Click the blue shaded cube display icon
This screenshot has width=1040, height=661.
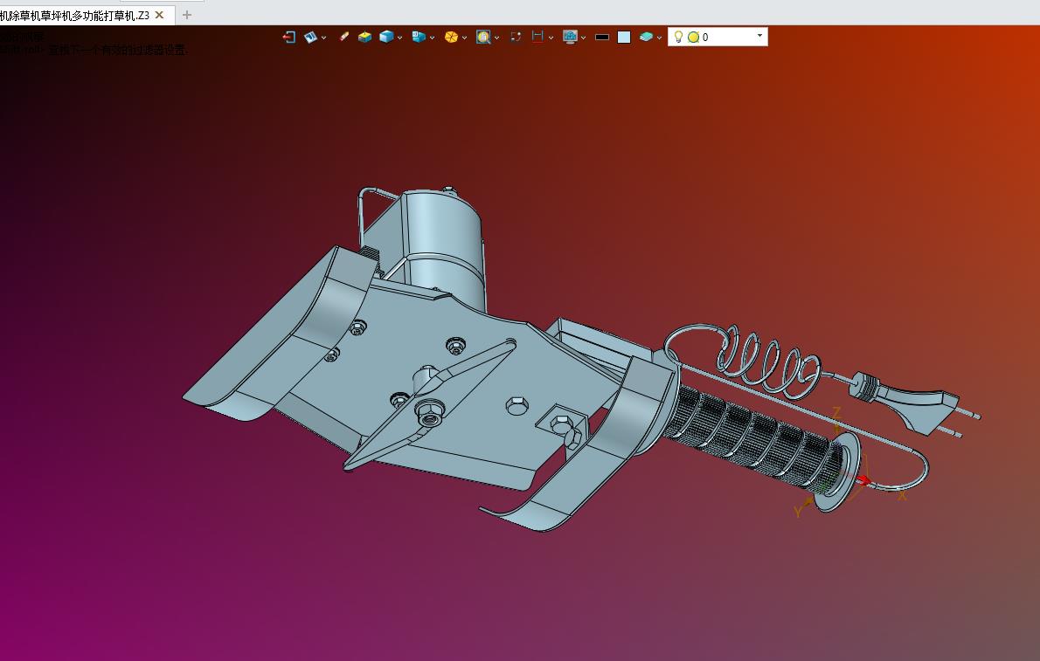[386, 38]
